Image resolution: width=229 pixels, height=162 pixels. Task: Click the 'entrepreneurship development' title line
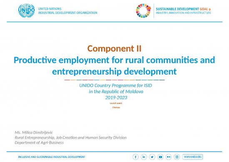click(x=114, y=71)
